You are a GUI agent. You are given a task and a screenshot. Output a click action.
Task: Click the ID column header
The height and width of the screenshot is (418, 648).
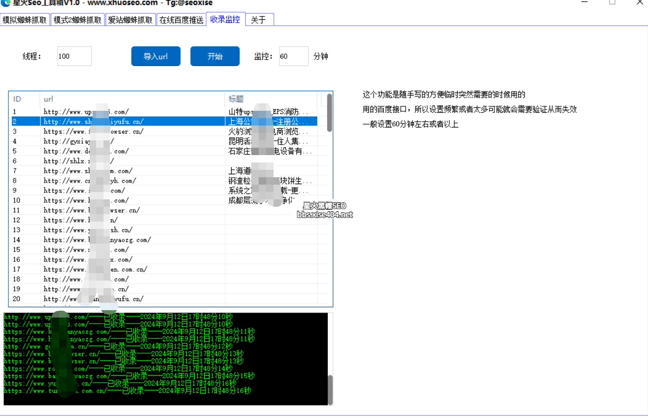coord(25,99)
